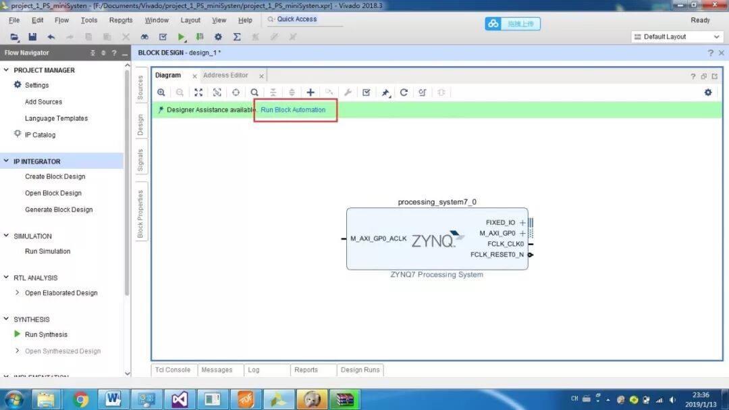729x410 pixels.
Task: Open the Design Runs tab
Action: pyautogui.click(x=360, y=370)
